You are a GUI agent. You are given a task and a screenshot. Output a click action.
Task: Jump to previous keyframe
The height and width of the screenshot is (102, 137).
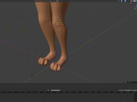[x=53, y=90]
